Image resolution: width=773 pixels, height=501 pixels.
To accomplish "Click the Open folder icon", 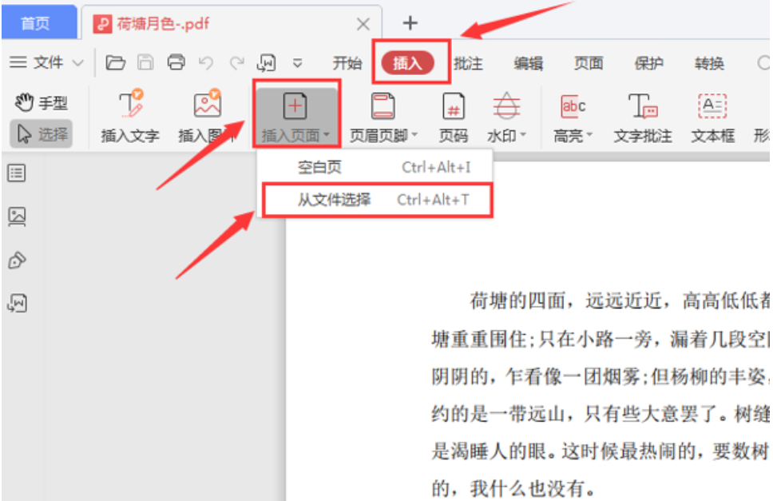I will [116, 62].
